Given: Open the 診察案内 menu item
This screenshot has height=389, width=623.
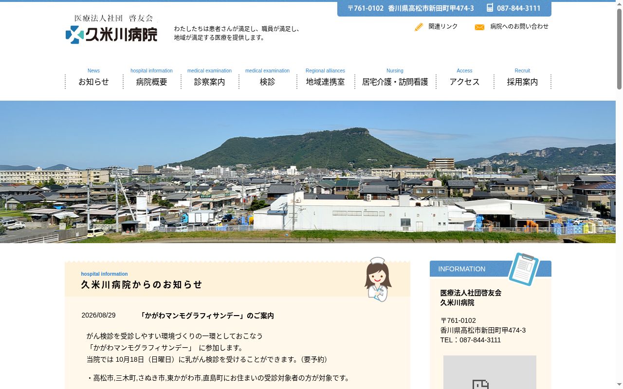Looking at the screenshot, I should coord(209,78).
